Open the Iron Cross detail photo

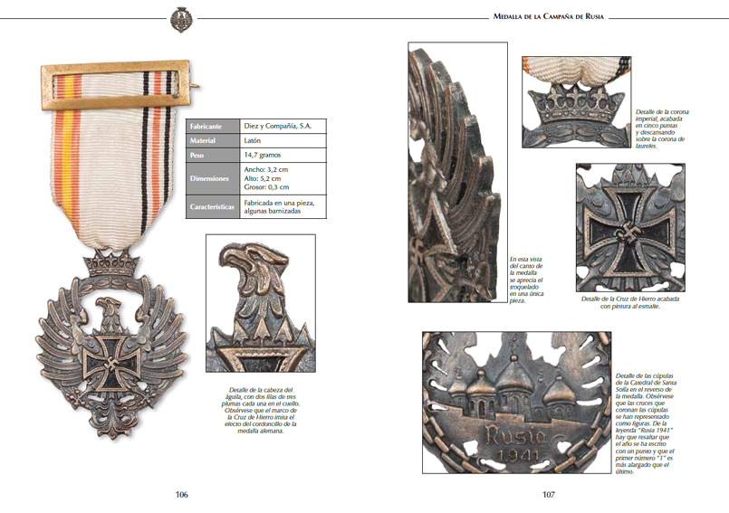630,227
